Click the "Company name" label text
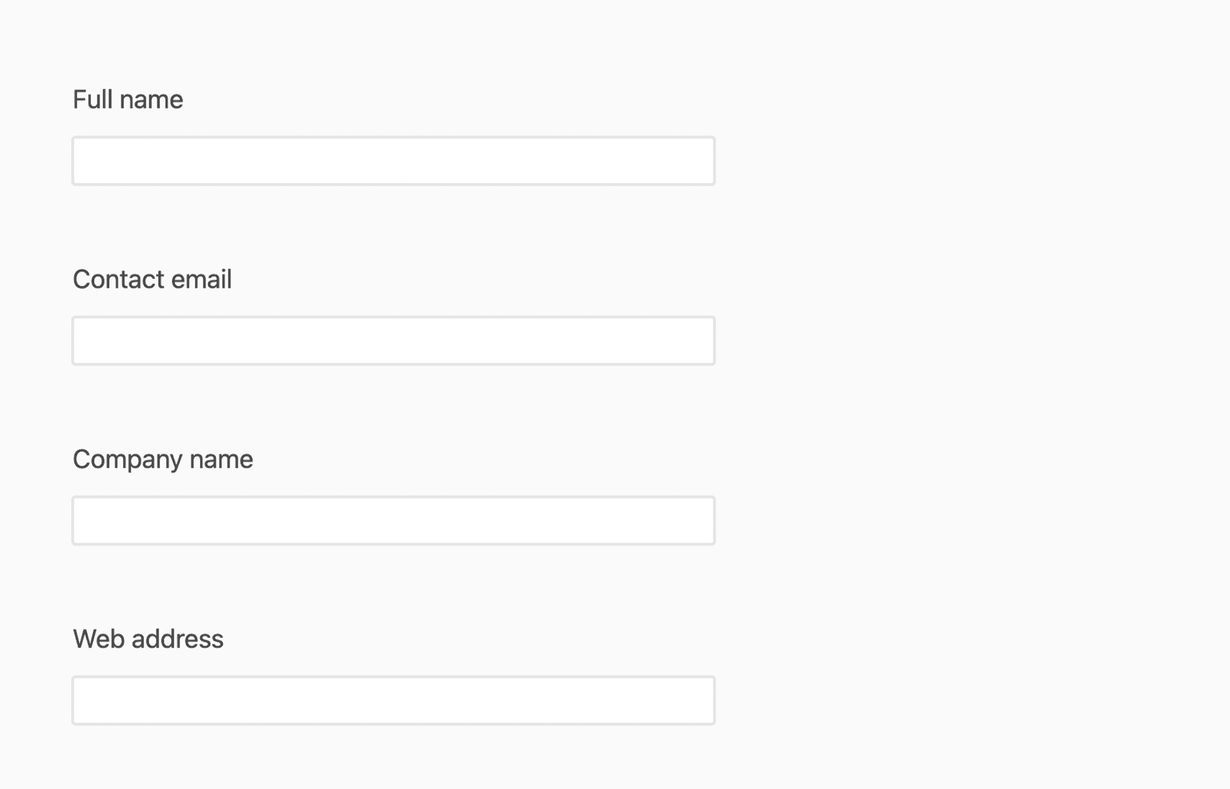This screenshot has width=1230, height=789. [x=162, y=460]
